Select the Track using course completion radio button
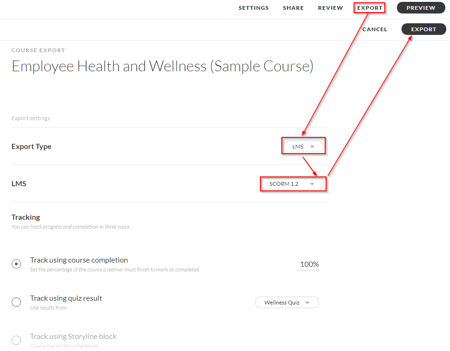The image size is (450, 351). point(16,264)
